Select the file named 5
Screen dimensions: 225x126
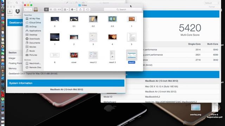(x=131, y=37)
